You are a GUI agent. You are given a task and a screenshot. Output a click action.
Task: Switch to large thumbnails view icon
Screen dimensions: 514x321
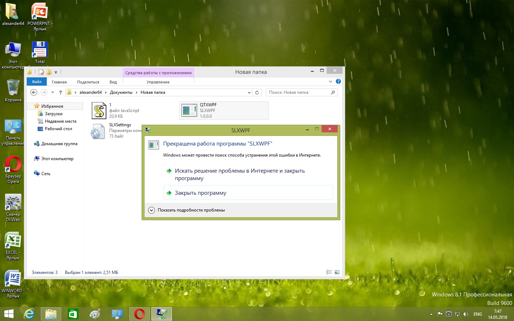[337, 272]
